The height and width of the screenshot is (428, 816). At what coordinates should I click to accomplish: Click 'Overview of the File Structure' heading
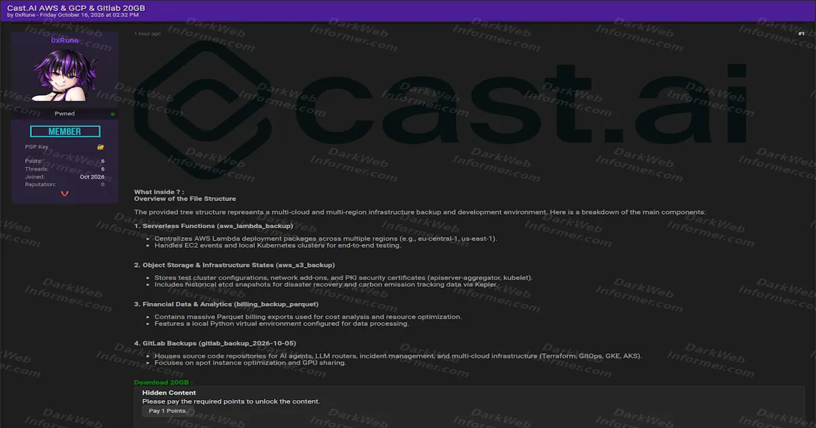click(x=185, y=199)
